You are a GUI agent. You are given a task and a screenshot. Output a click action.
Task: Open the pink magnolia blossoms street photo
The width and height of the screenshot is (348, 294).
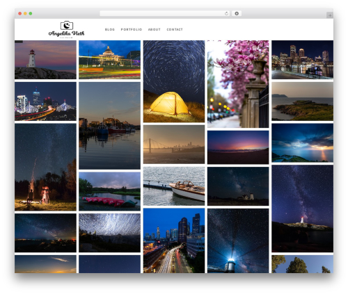point(238,84)
